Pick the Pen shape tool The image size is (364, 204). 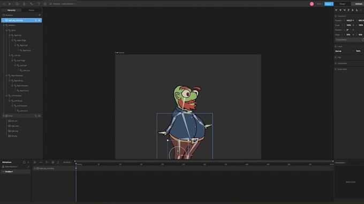point(24,4)
